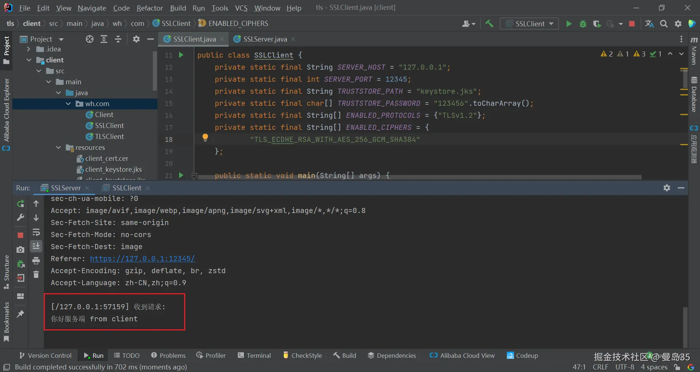700x372 pixels.
Task: Collapse the wh.com package
Action: click(x=68, y=104)
